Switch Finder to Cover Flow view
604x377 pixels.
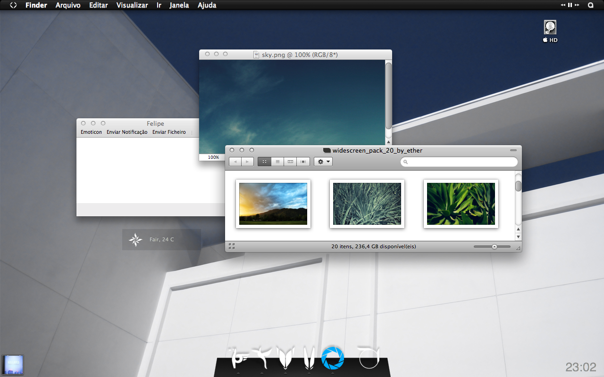pyautogui.click(x=303, y=162)
